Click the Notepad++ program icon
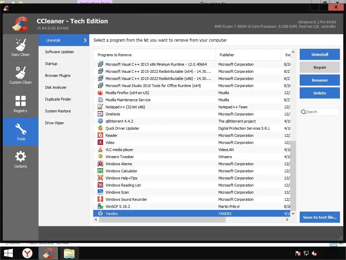 point(100,107)
